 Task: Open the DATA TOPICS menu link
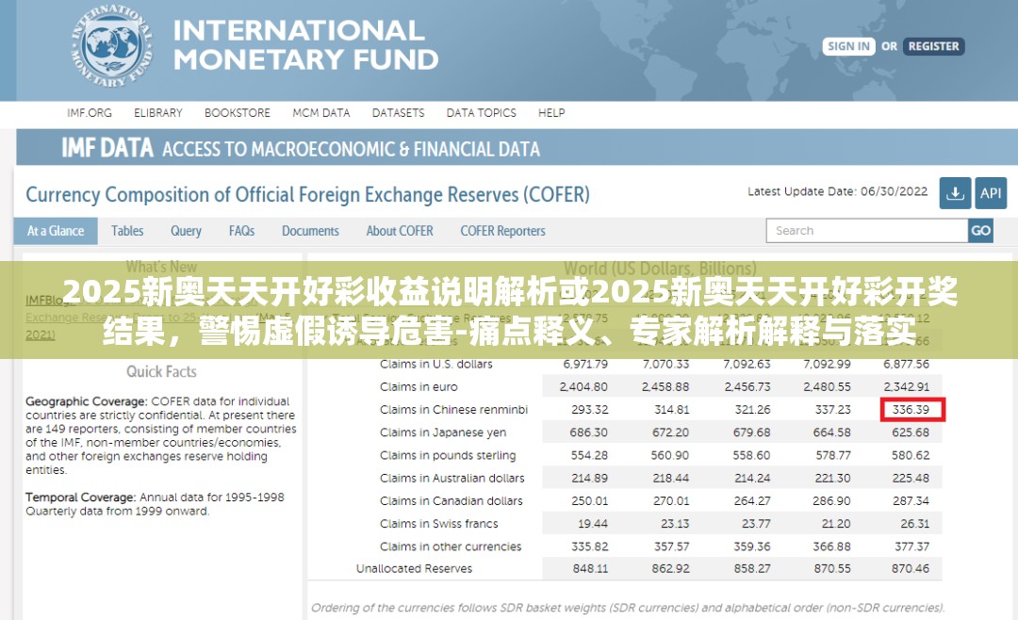pos(481,113)
